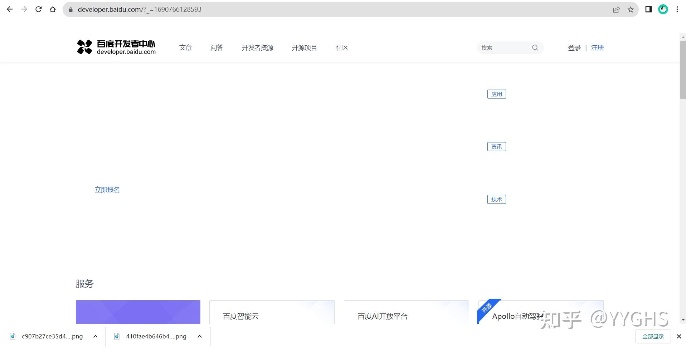The height and width of the screenshot is (347, 686).
Task: Click the browser back arrow
Action: coord(10,9)
